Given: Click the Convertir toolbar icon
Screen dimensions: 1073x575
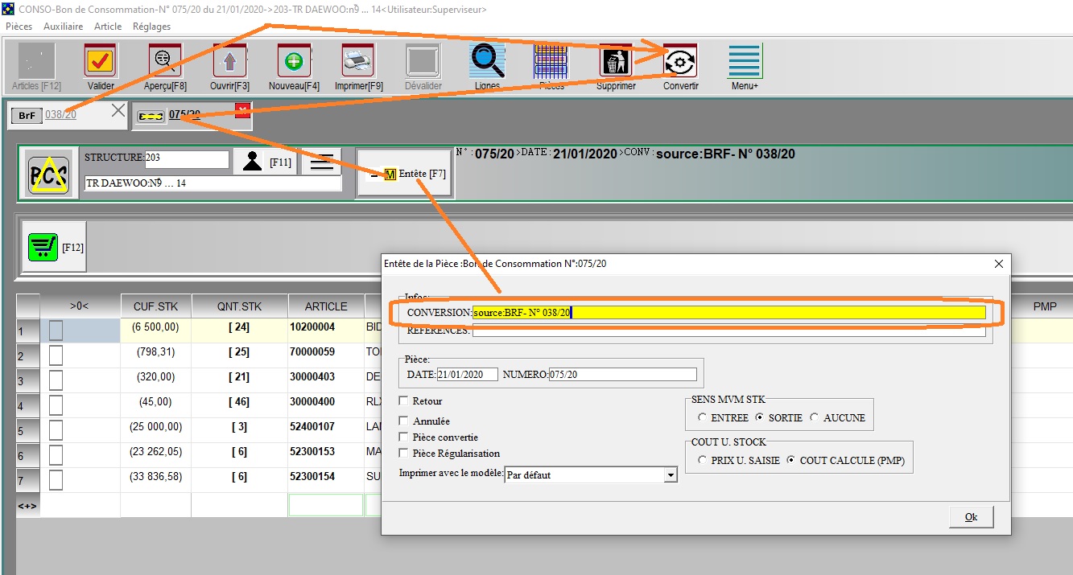Looking at the screenshot, I should click(x=680, y=61).
